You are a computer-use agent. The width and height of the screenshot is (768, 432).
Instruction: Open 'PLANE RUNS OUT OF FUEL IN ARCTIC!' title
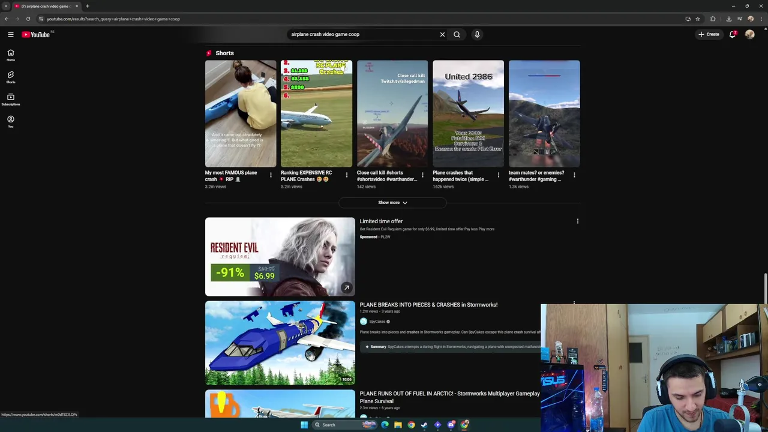pos(449,397)
